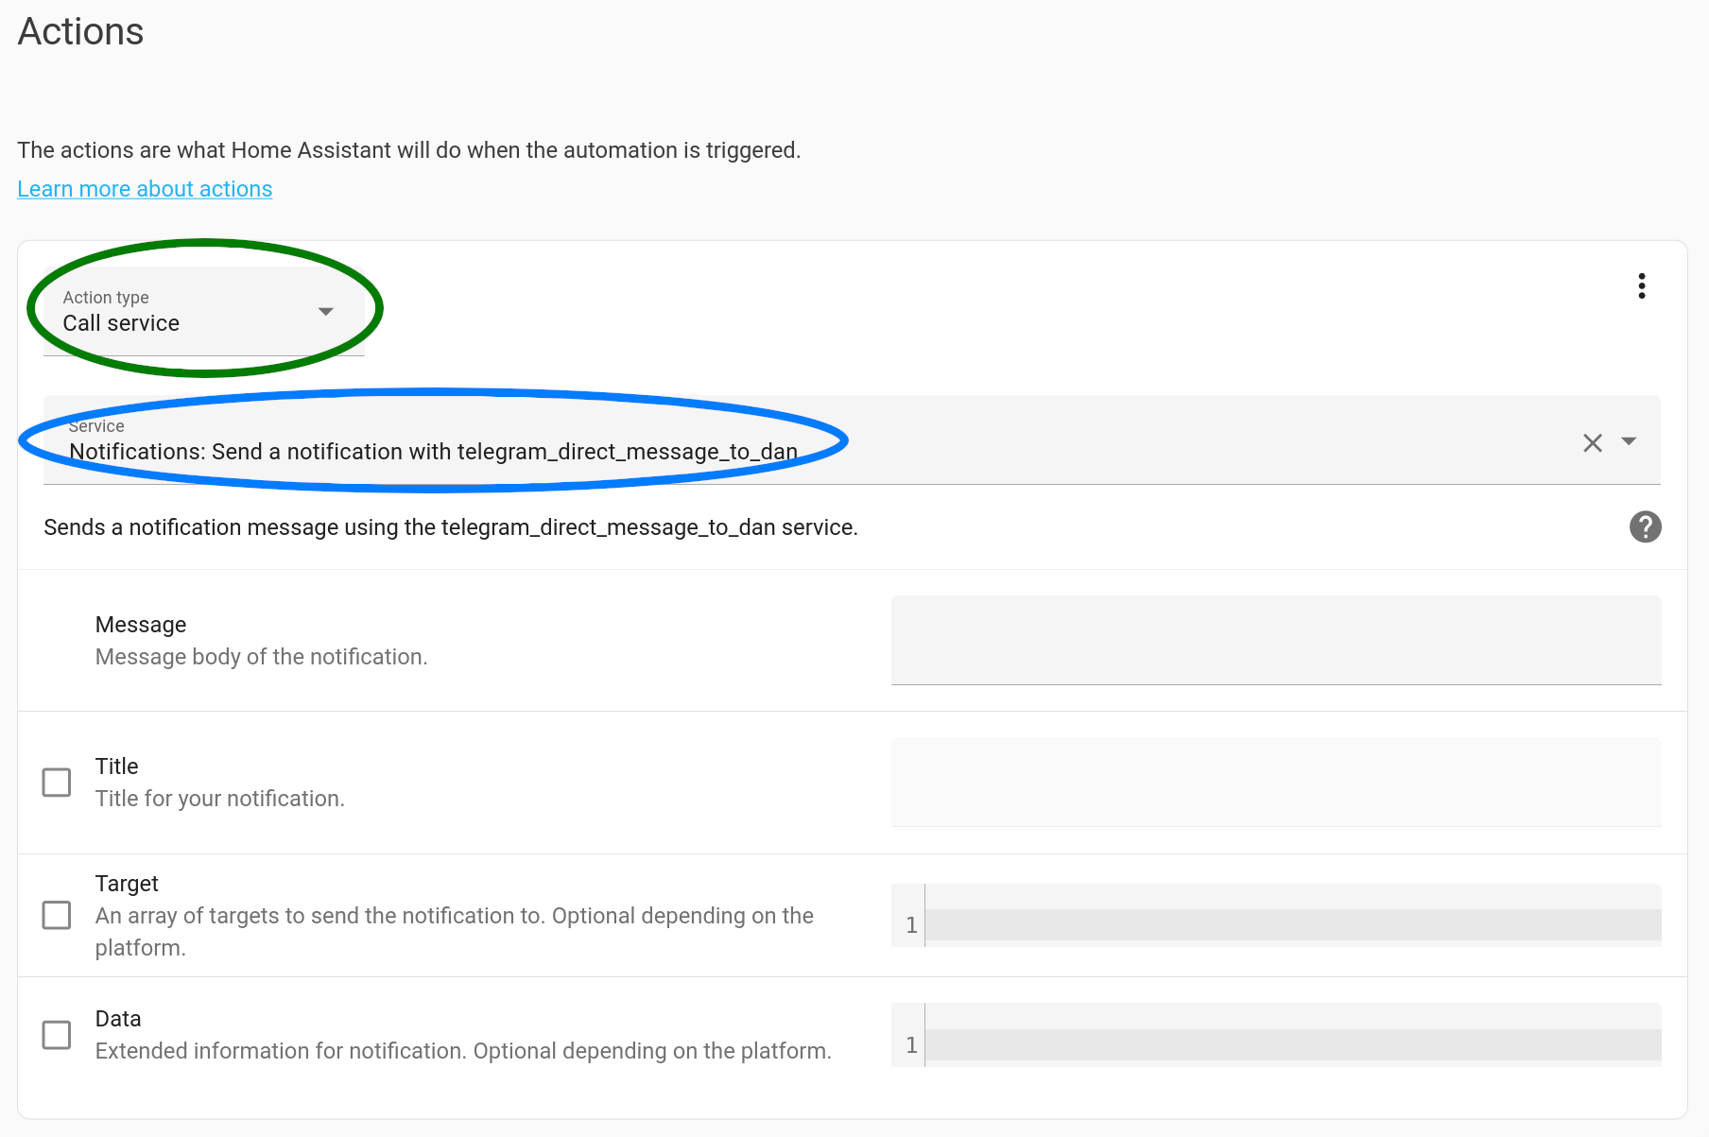Click the Message field label
The width and height of the screenshot is (1709, 1137).
(141, 625)
